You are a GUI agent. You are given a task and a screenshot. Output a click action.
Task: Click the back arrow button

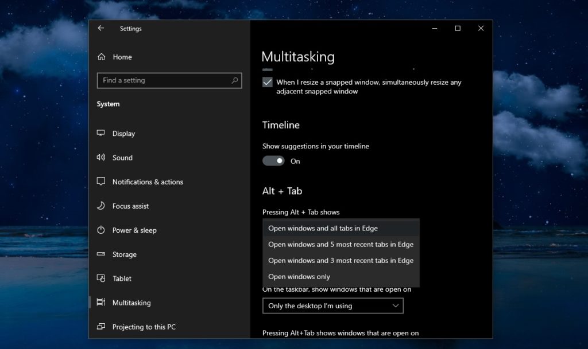[x=101, y=28]
